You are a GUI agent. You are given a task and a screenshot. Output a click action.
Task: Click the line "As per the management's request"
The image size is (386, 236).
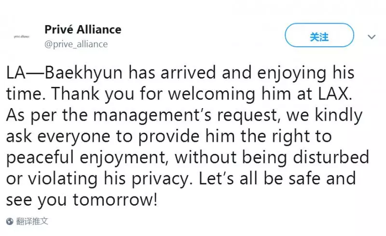coord(184,115)
